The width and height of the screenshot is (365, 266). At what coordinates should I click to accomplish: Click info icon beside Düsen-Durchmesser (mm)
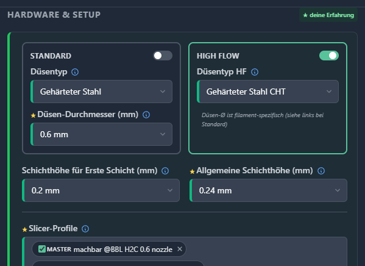146,115
